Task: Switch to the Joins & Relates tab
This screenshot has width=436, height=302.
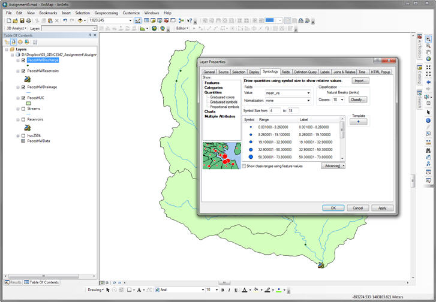Action: pos(344,72)
